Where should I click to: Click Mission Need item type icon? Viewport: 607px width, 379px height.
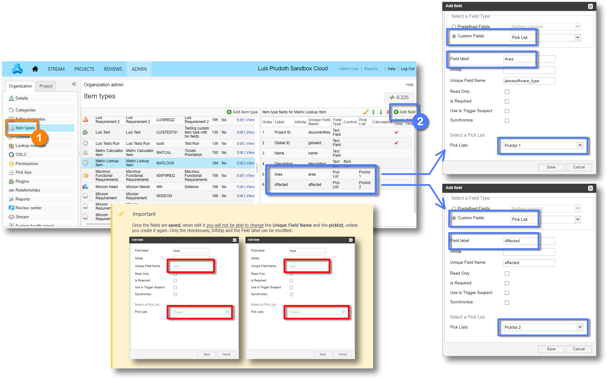tap(85, 187)
